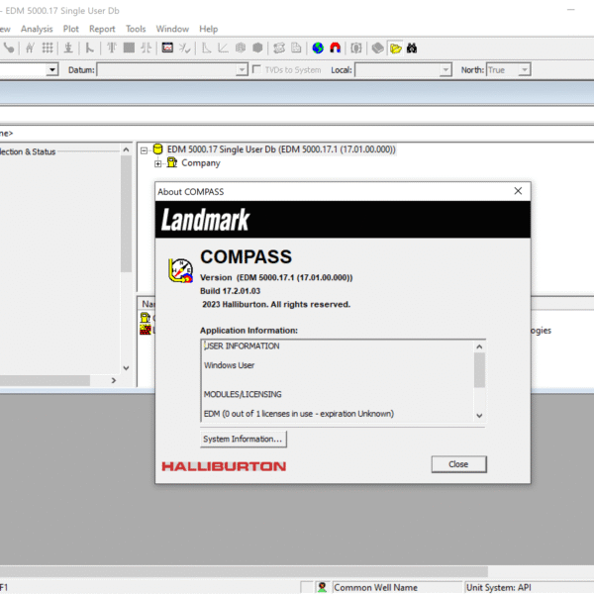Click the user icon in status bar
Screen dimensions: 594x594
pyautogui.click(x=322, y=587)
